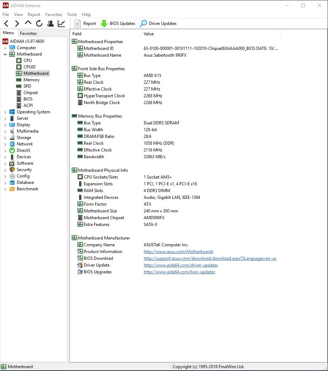Click the Software icon in the tree
The image size is (328, 371).
12,163
